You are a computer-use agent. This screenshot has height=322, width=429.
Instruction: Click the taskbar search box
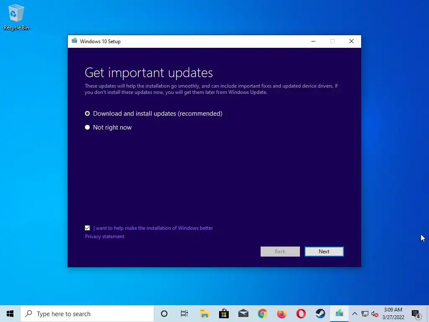coord(87,314)
